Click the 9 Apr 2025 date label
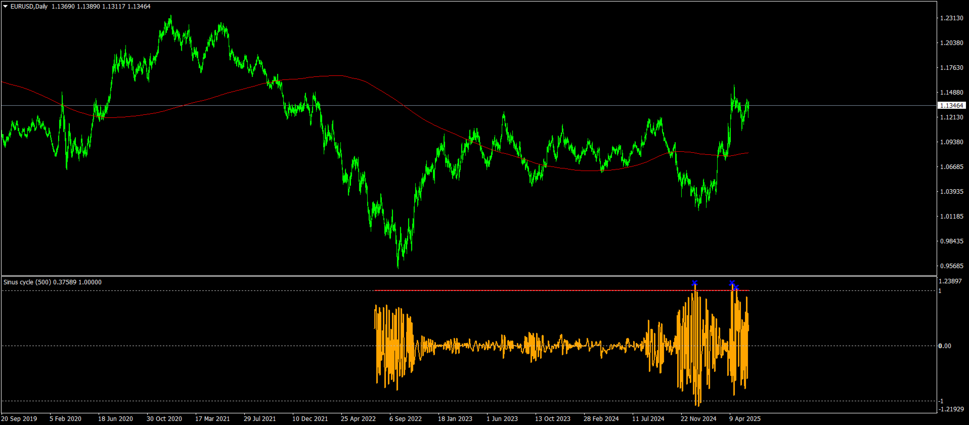This screenshot has width=969, height=425. pyautogui.click(x=745, y=419)
